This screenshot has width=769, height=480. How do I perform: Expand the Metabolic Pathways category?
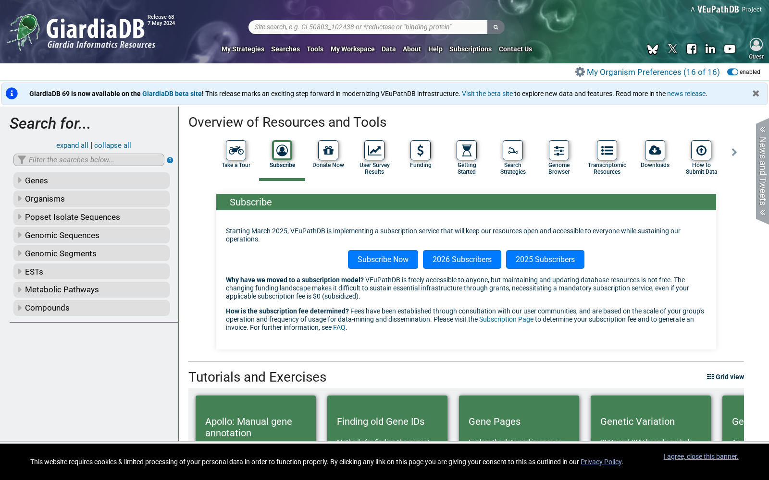tap(91, 289)
